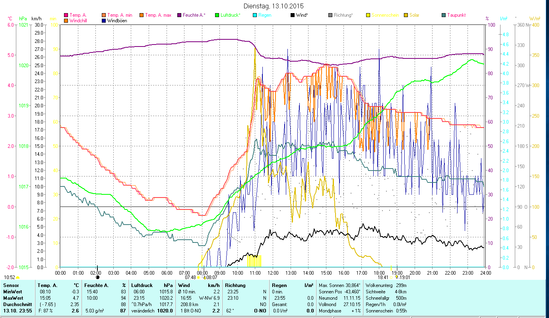This screenshot has width=549, height=318.
Task: Toggle the yellow Sonnenschein legend entry
Action: pyautogui.click(x=368, y=16)
